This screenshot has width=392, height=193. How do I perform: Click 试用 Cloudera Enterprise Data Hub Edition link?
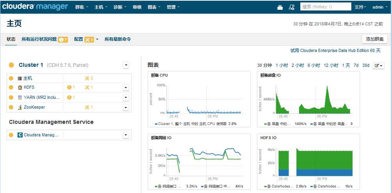pyautogui.click(x=335, y=50)
